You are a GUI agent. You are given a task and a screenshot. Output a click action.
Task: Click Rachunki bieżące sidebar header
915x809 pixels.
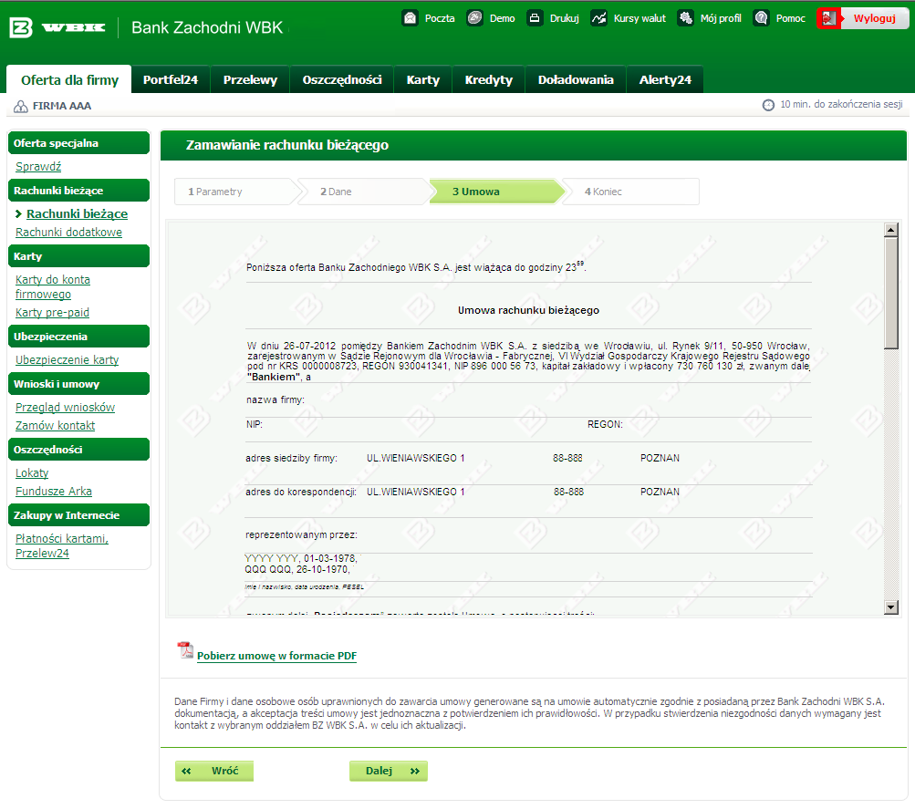coord(78,190)
